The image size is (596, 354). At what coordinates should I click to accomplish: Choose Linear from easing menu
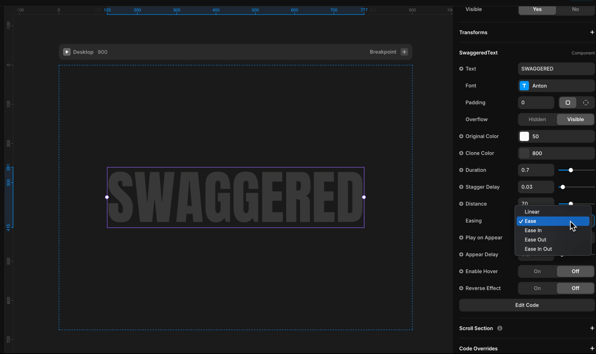[x=532, y=212]
